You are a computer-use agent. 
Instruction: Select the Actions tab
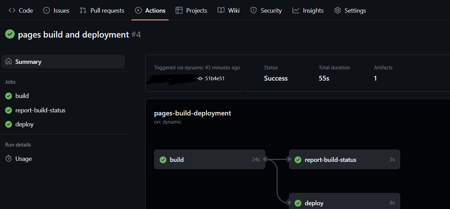150,10
